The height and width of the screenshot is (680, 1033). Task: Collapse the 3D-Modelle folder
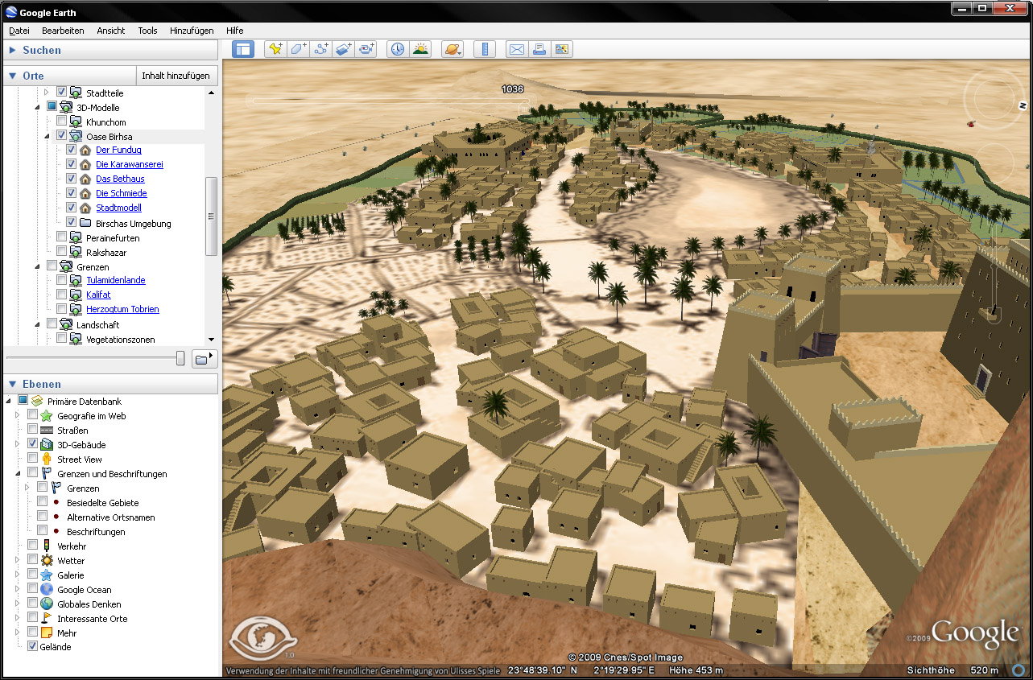[x=37, y=108]
